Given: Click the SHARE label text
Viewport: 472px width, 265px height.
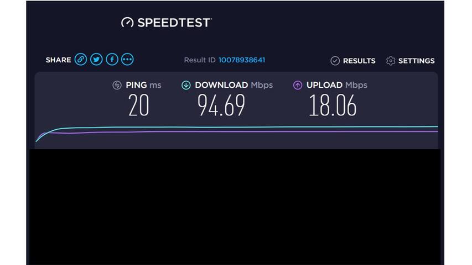Looking at the screenshot, I should click(59, 60).
